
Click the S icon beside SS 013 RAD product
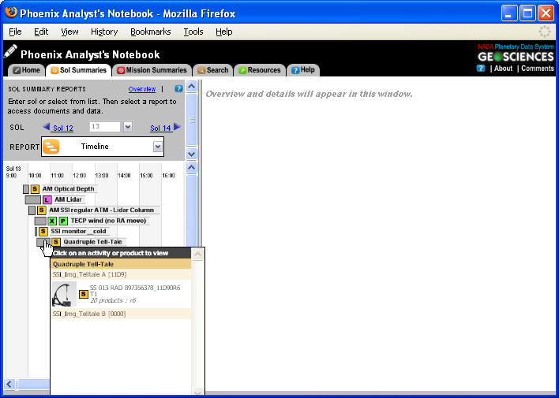point(84,295)
